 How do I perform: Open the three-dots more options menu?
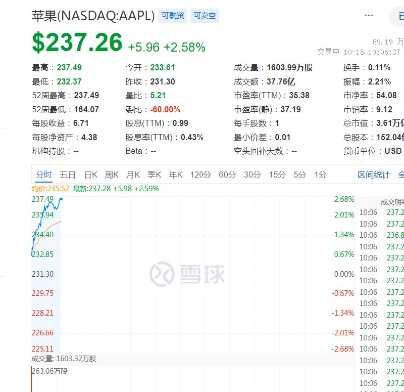coord(369,16)
